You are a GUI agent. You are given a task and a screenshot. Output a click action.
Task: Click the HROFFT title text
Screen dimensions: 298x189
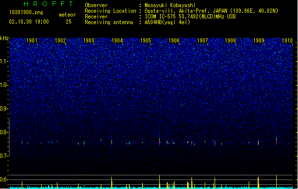point(48,4)
